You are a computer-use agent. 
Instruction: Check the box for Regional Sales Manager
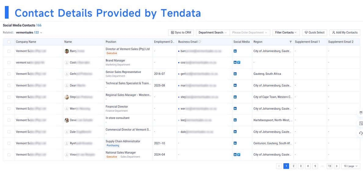(9, 97)
